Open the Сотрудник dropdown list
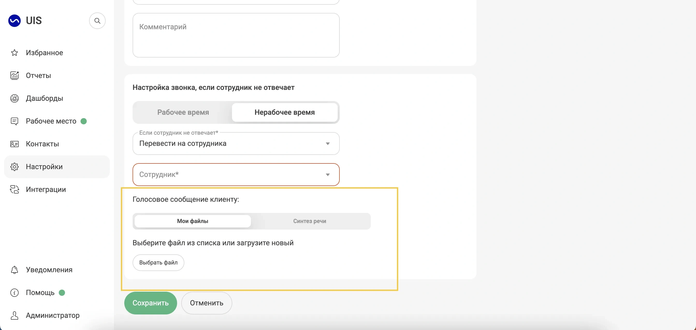Viewport: 696px width, 330px height. (x=236, y=175)
